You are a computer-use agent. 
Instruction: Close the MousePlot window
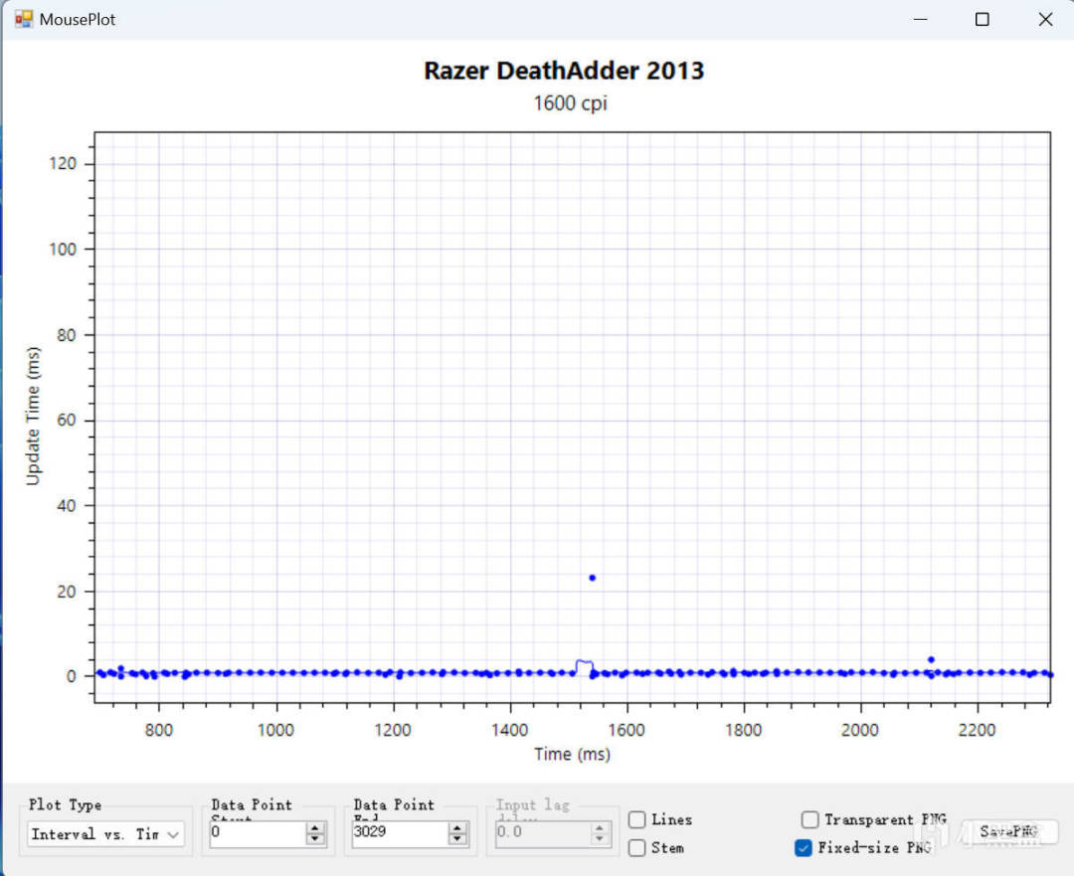pyautogui.click(x=1045, y=19)
